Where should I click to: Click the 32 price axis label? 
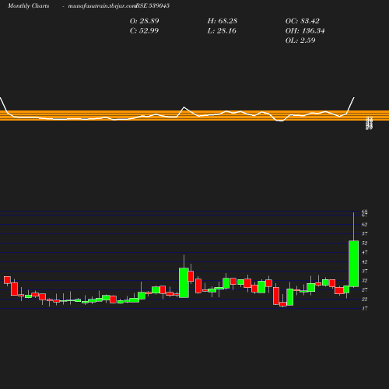point(364,280)
